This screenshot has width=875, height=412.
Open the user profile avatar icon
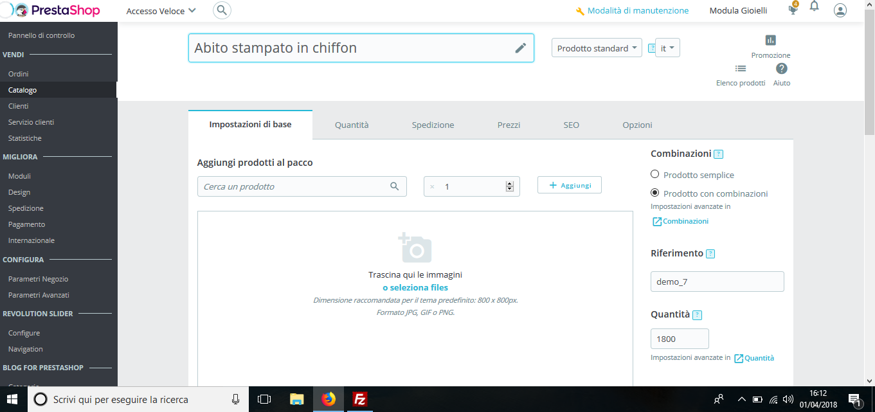coord(840,10)
